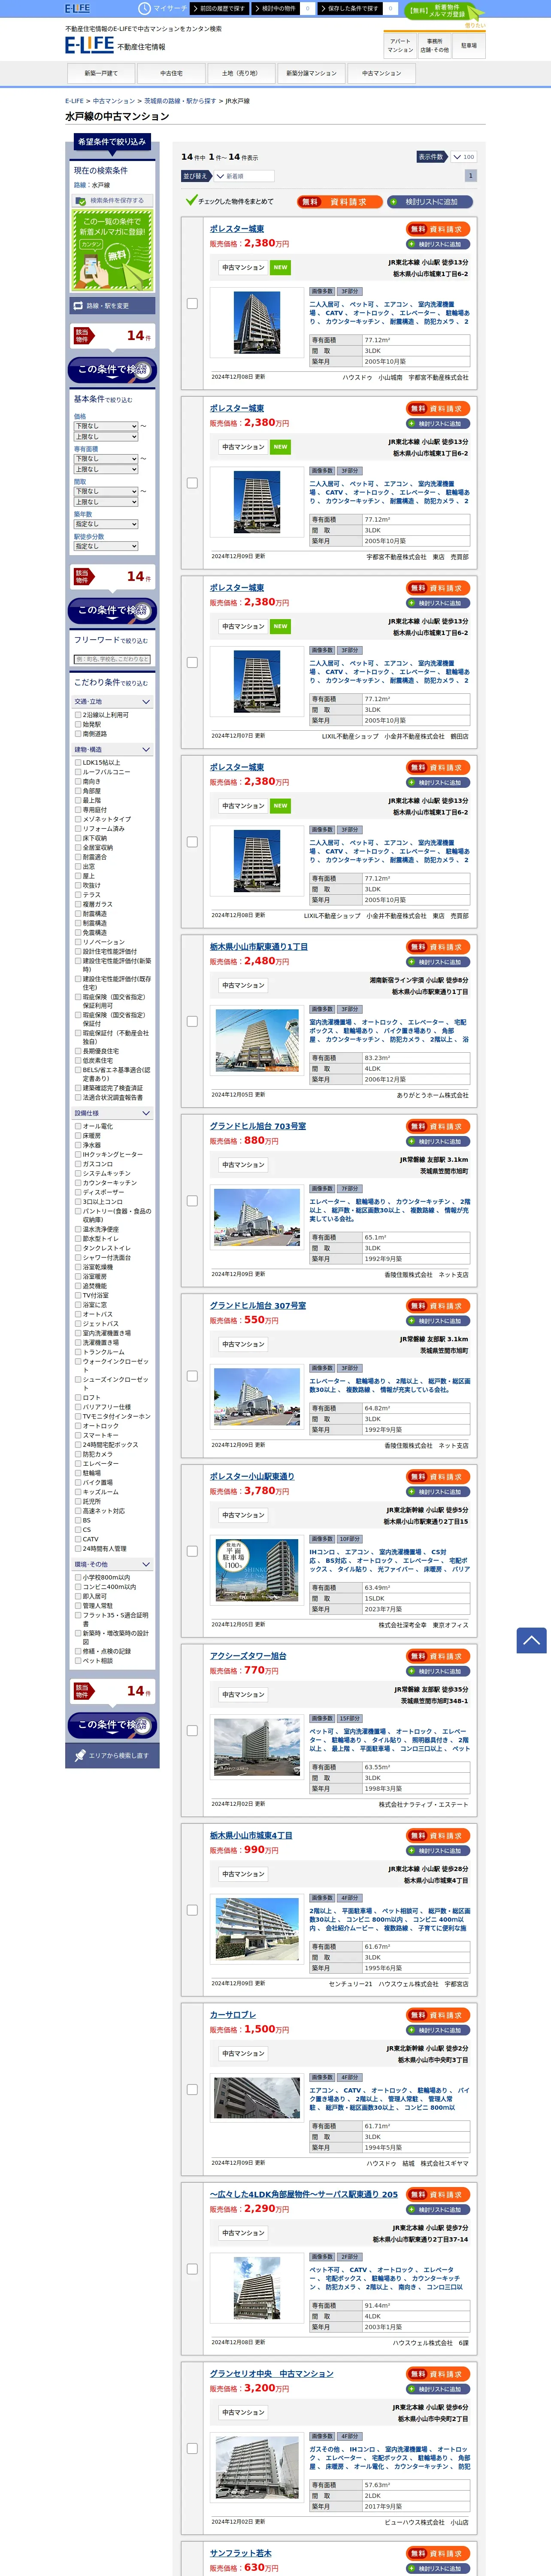The width and height of the screenshot is (551, 2576).
Task: Open the 表示件数 100 dropdown
Action: point(463,157)
